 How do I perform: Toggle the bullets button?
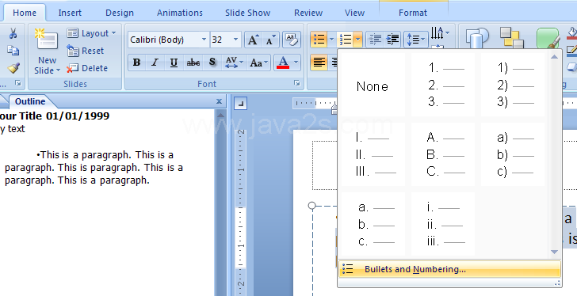(319, 40)
